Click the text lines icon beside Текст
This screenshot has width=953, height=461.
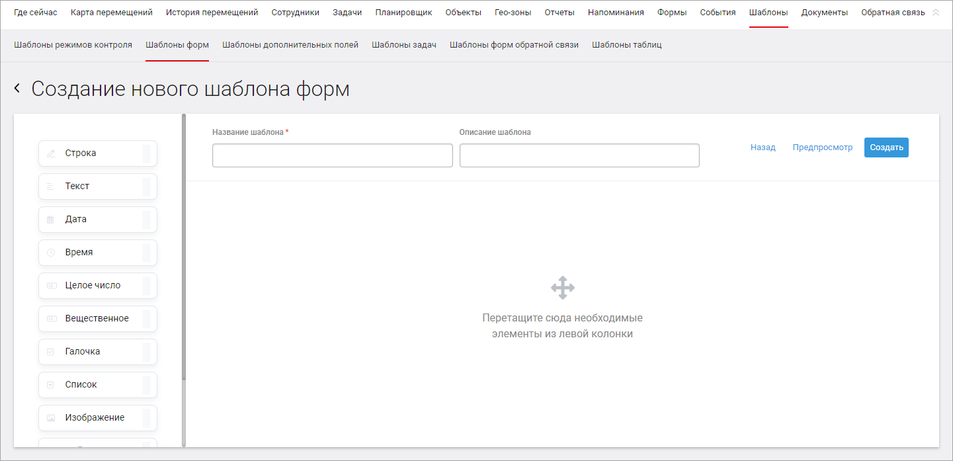[51, 187]
